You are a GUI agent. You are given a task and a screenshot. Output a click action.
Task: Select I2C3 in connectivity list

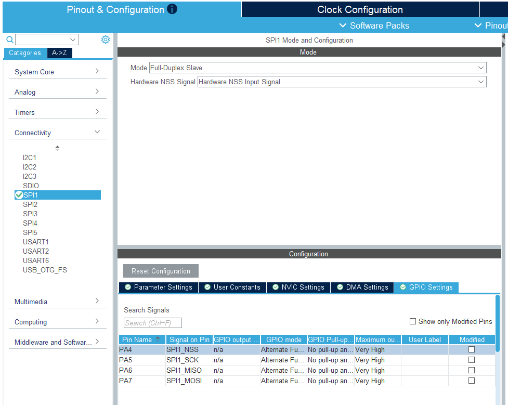click(30, 177)
